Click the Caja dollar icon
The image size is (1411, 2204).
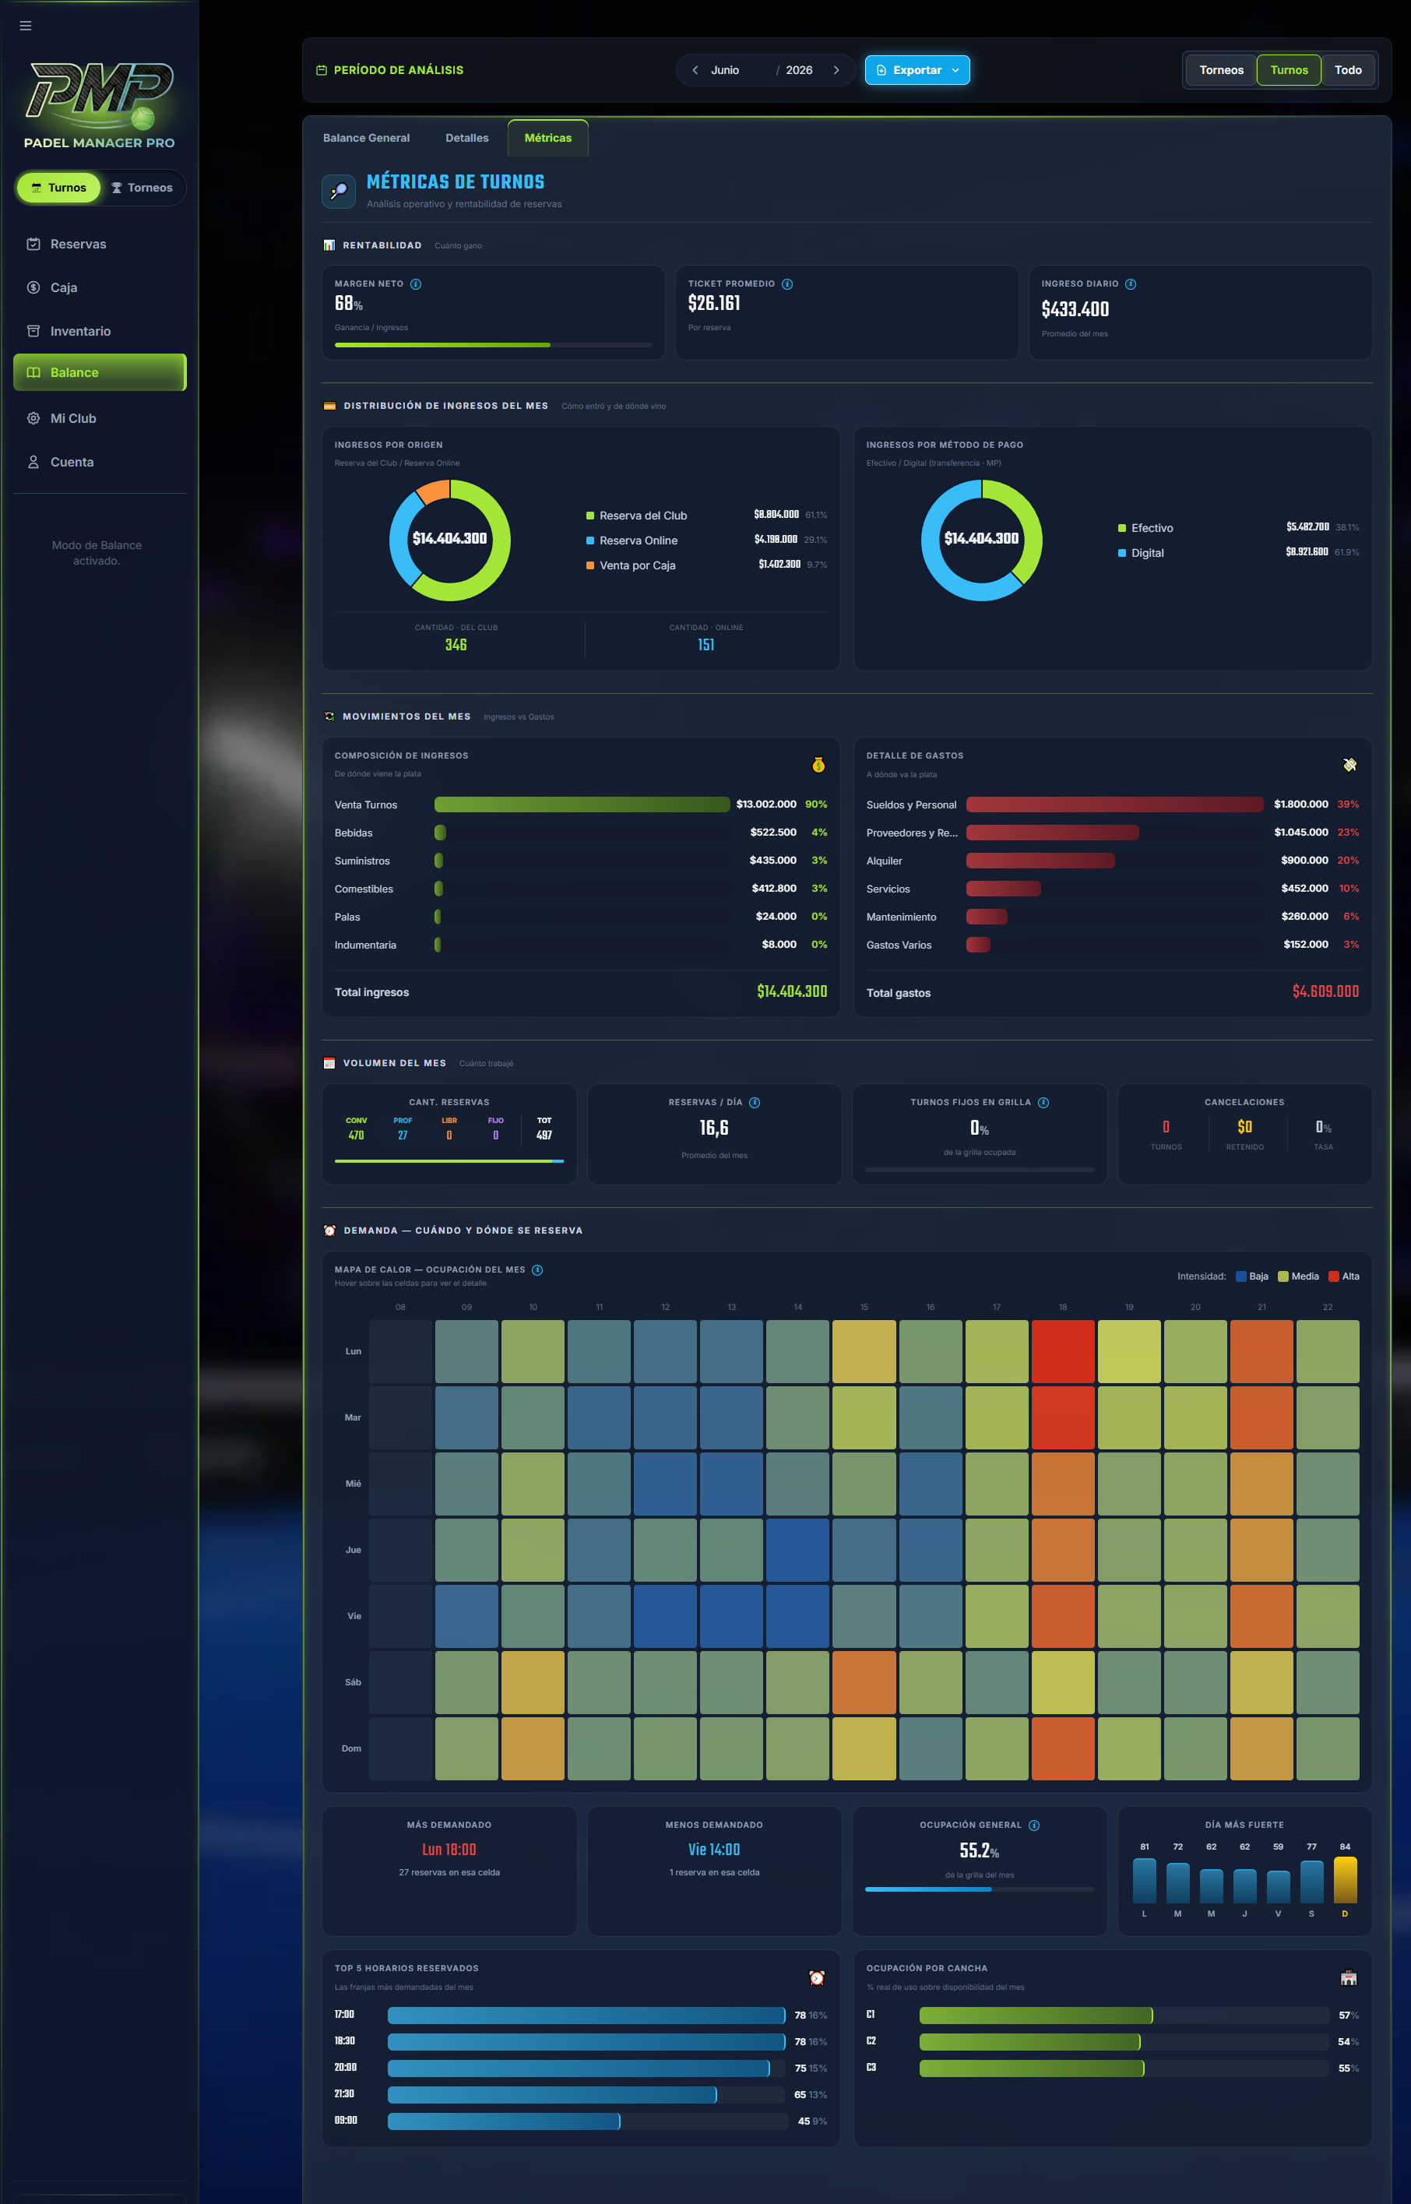(x=33, y=287)
